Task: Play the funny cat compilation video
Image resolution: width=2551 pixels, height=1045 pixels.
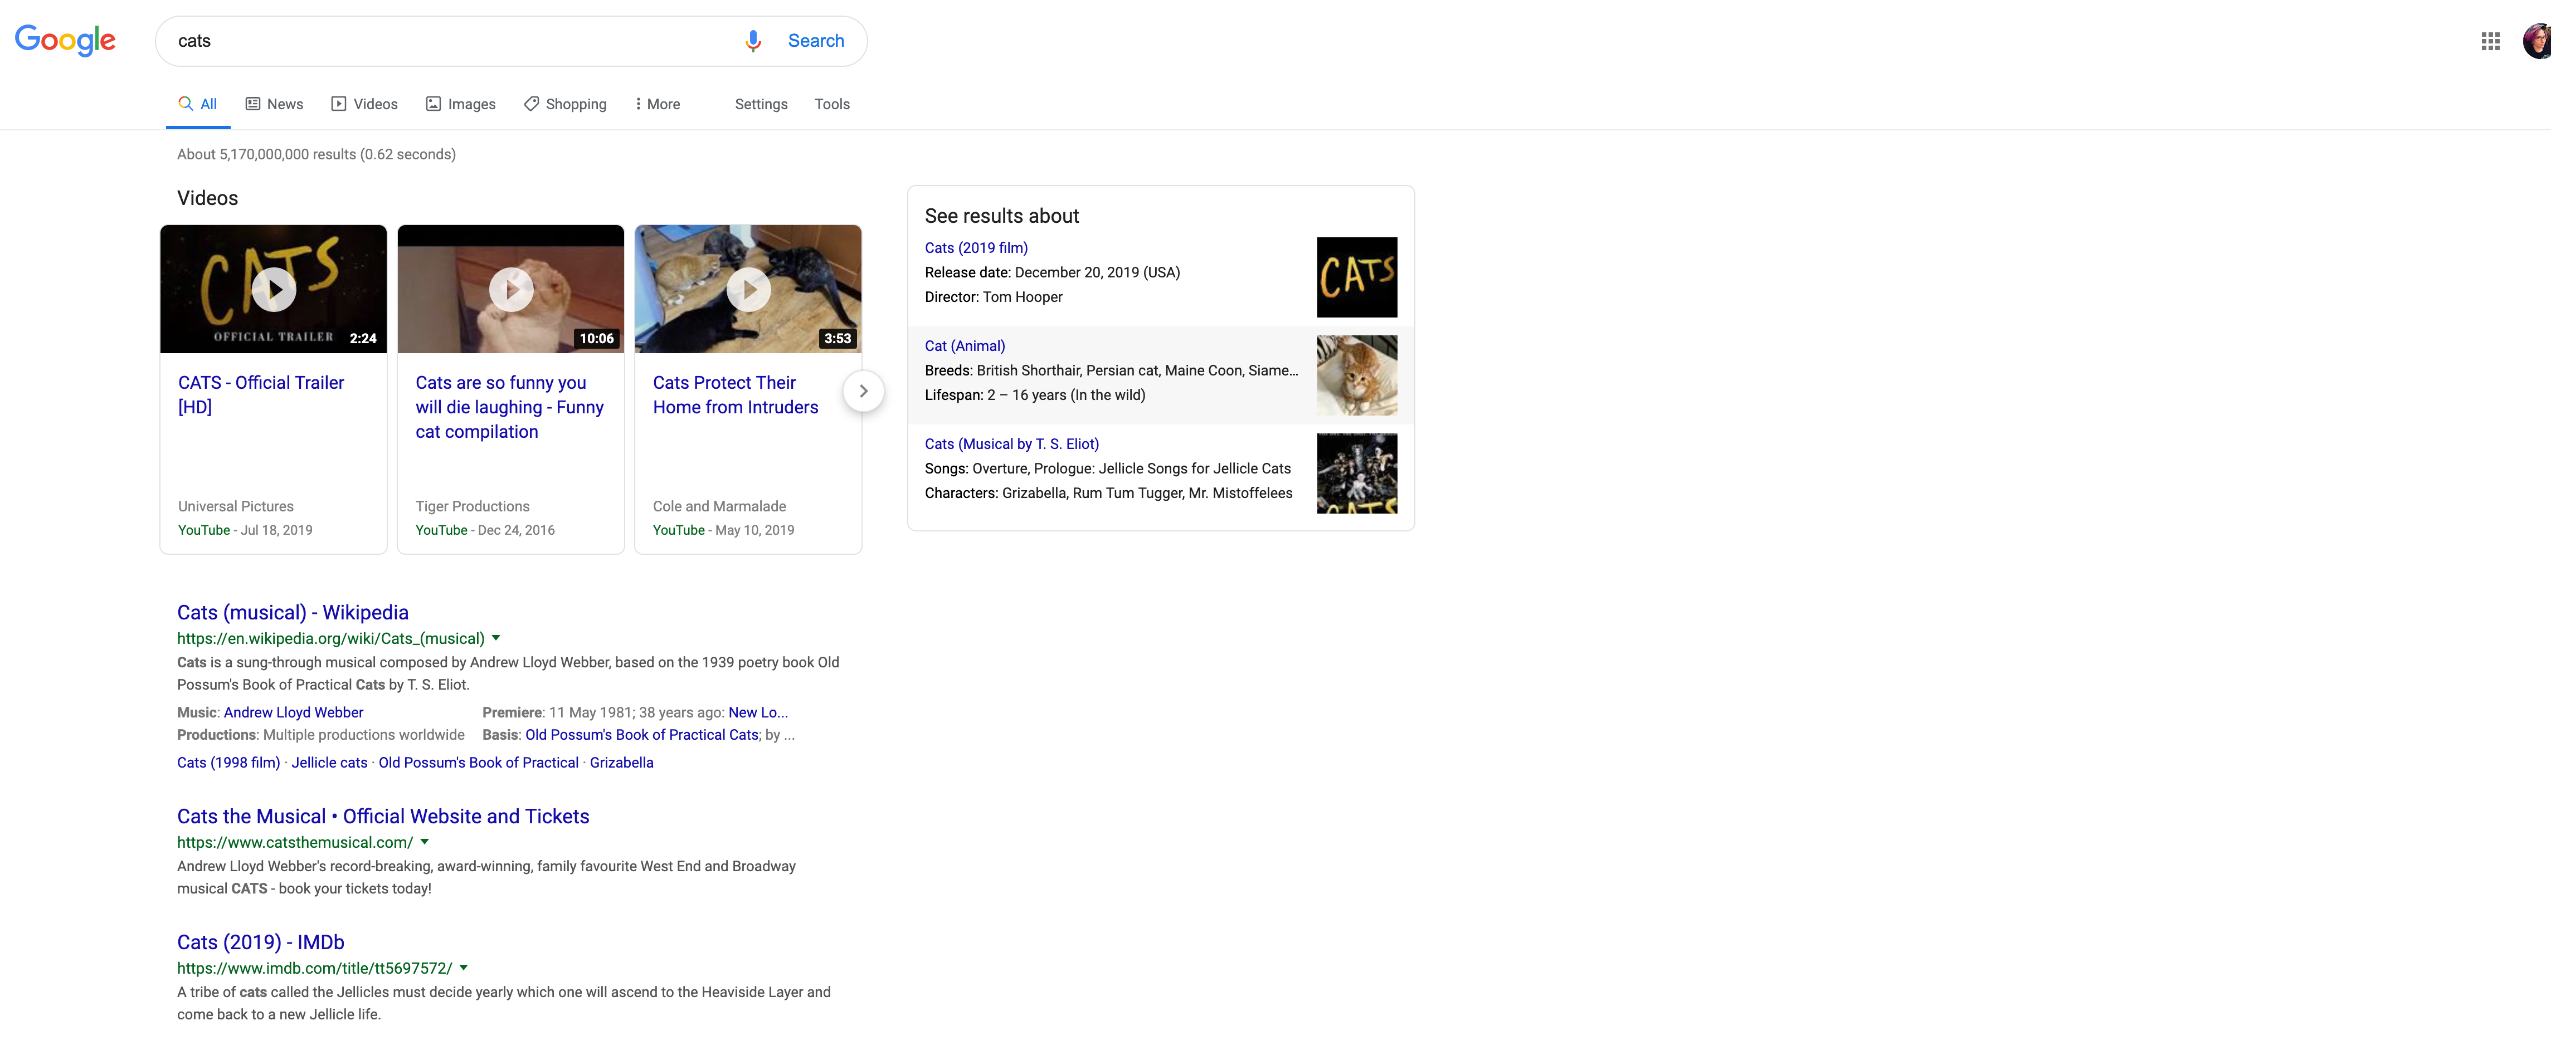Action: (x=511, y=289)
